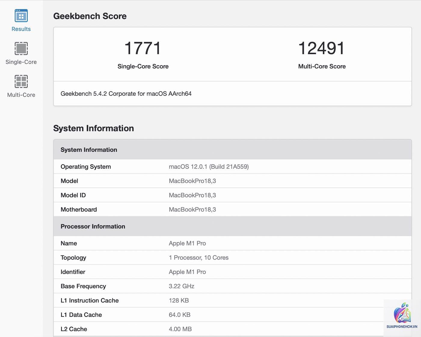Viewport: 421px width, 337px height.
Task: Click the Single-Core label in sidebar
Action: [x=21, y=62]
